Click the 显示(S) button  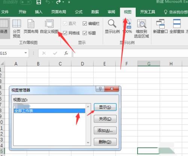[105, 107]
